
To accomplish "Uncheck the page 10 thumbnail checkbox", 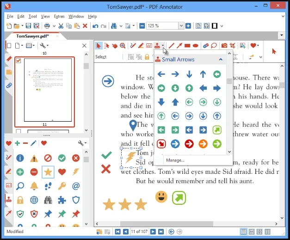I will [19, 61].
